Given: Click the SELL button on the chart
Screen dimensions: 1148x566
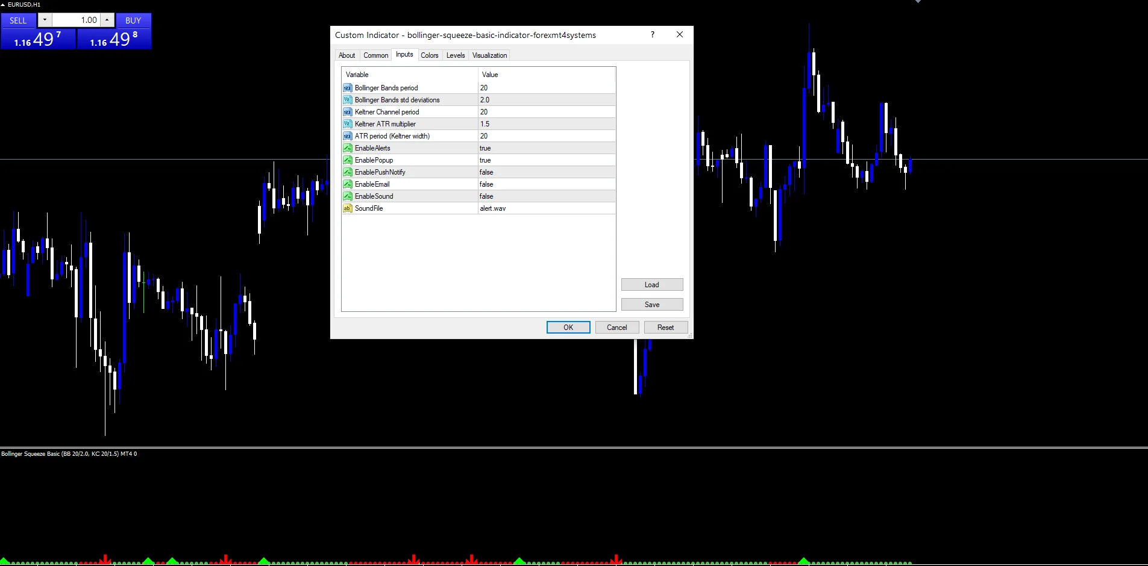Looking at the screenshot, I should coord(18,20).
